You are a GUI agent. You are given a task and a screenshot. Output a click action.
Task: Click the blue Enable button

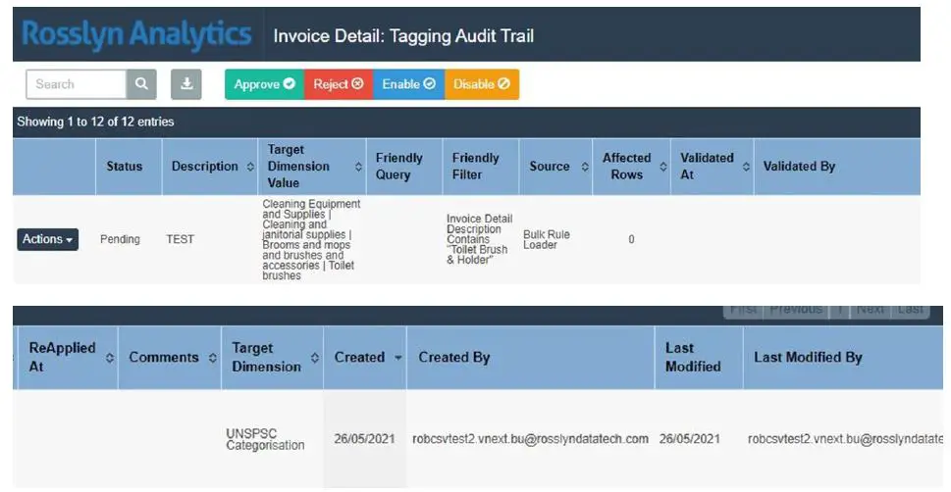[409, 84]
